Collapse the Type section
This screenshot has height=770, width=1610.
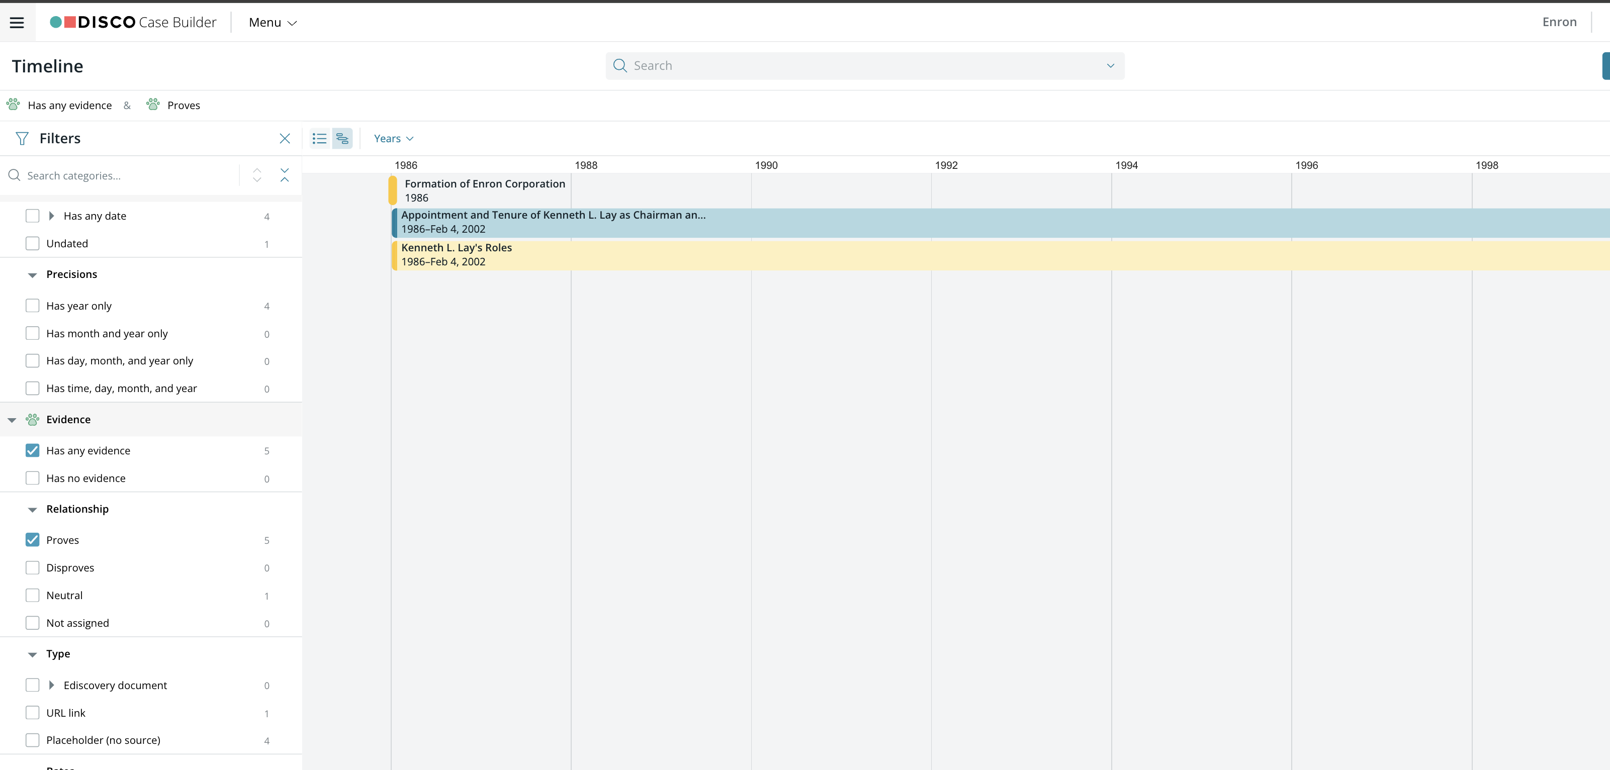coord(33,654)
